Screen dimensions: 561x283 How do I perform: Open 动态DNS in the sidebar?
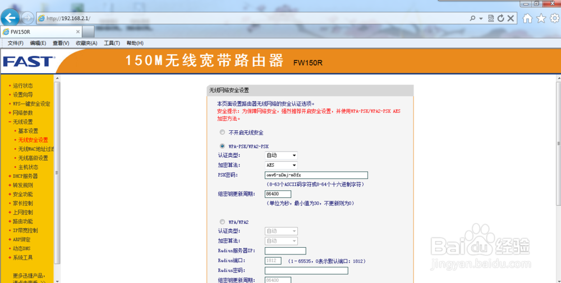[x=21, y=248]
